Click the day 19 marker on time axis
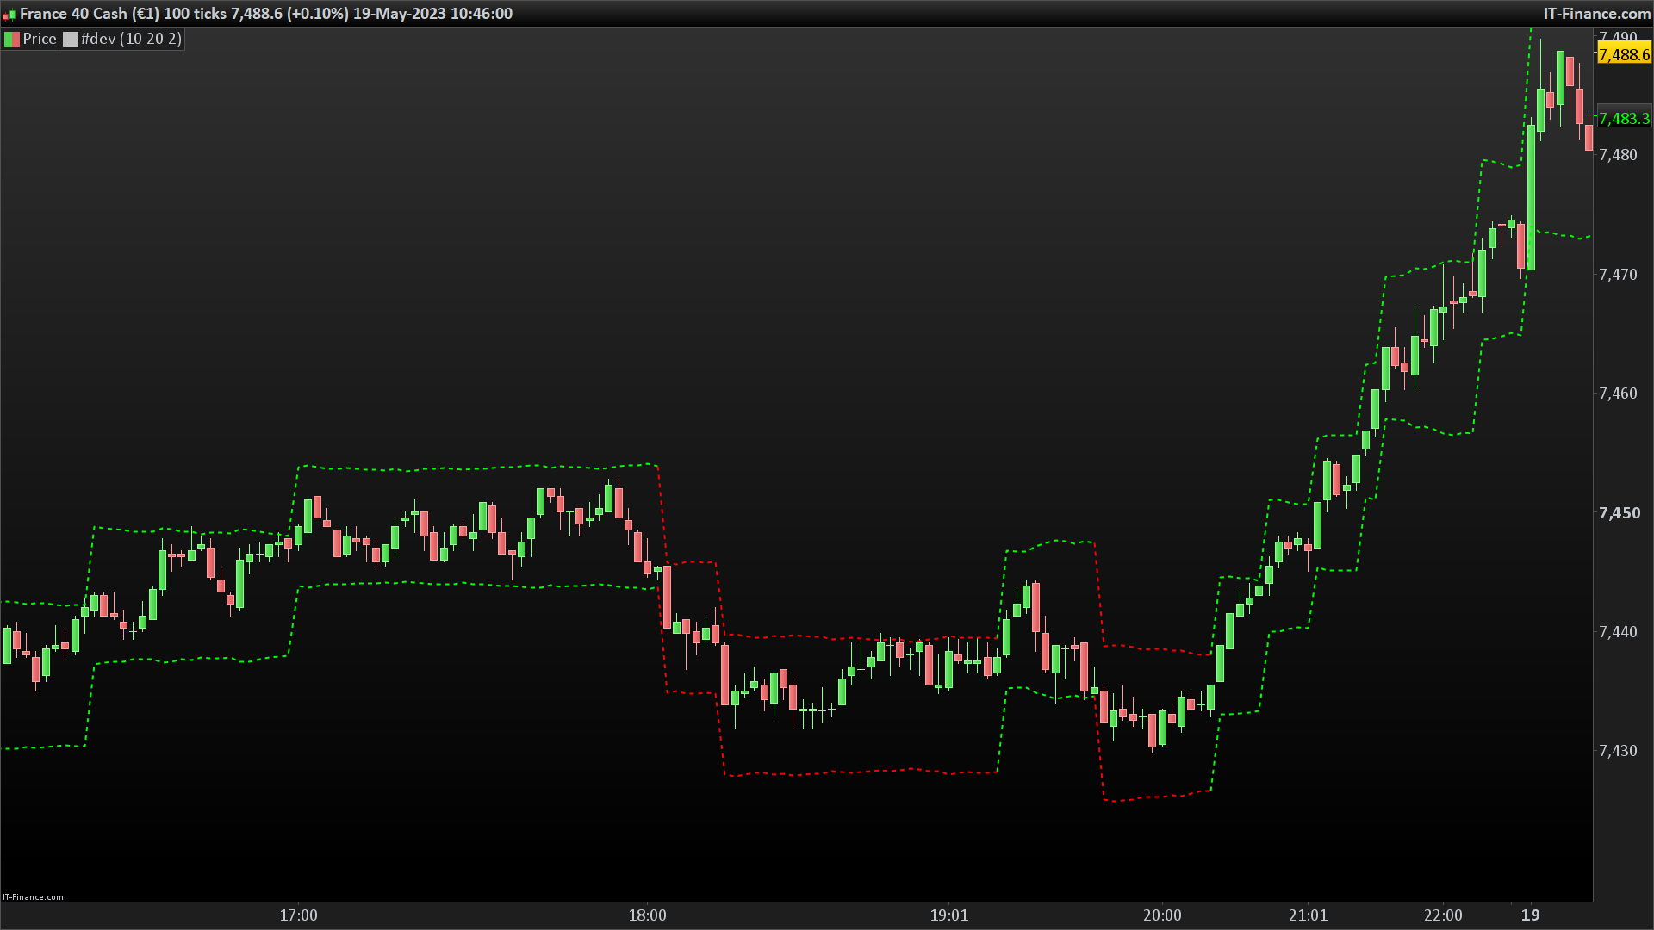 pos(1530,915)
